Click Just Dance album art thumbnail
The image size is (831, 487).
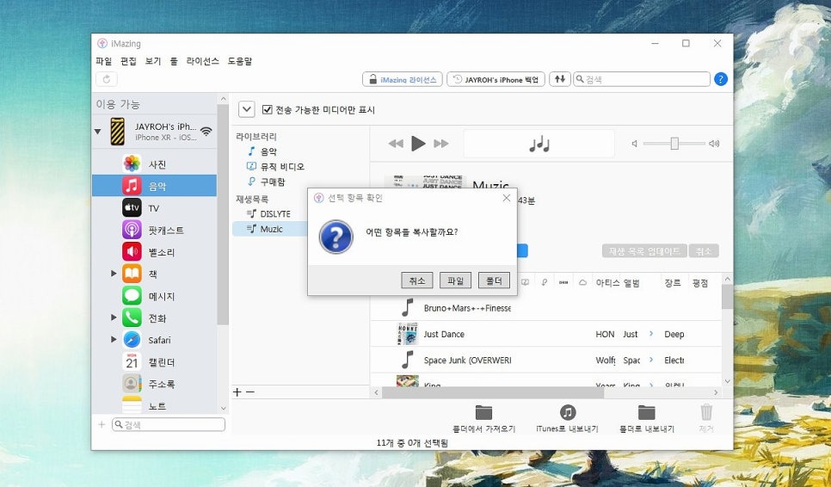click(408, 334)
